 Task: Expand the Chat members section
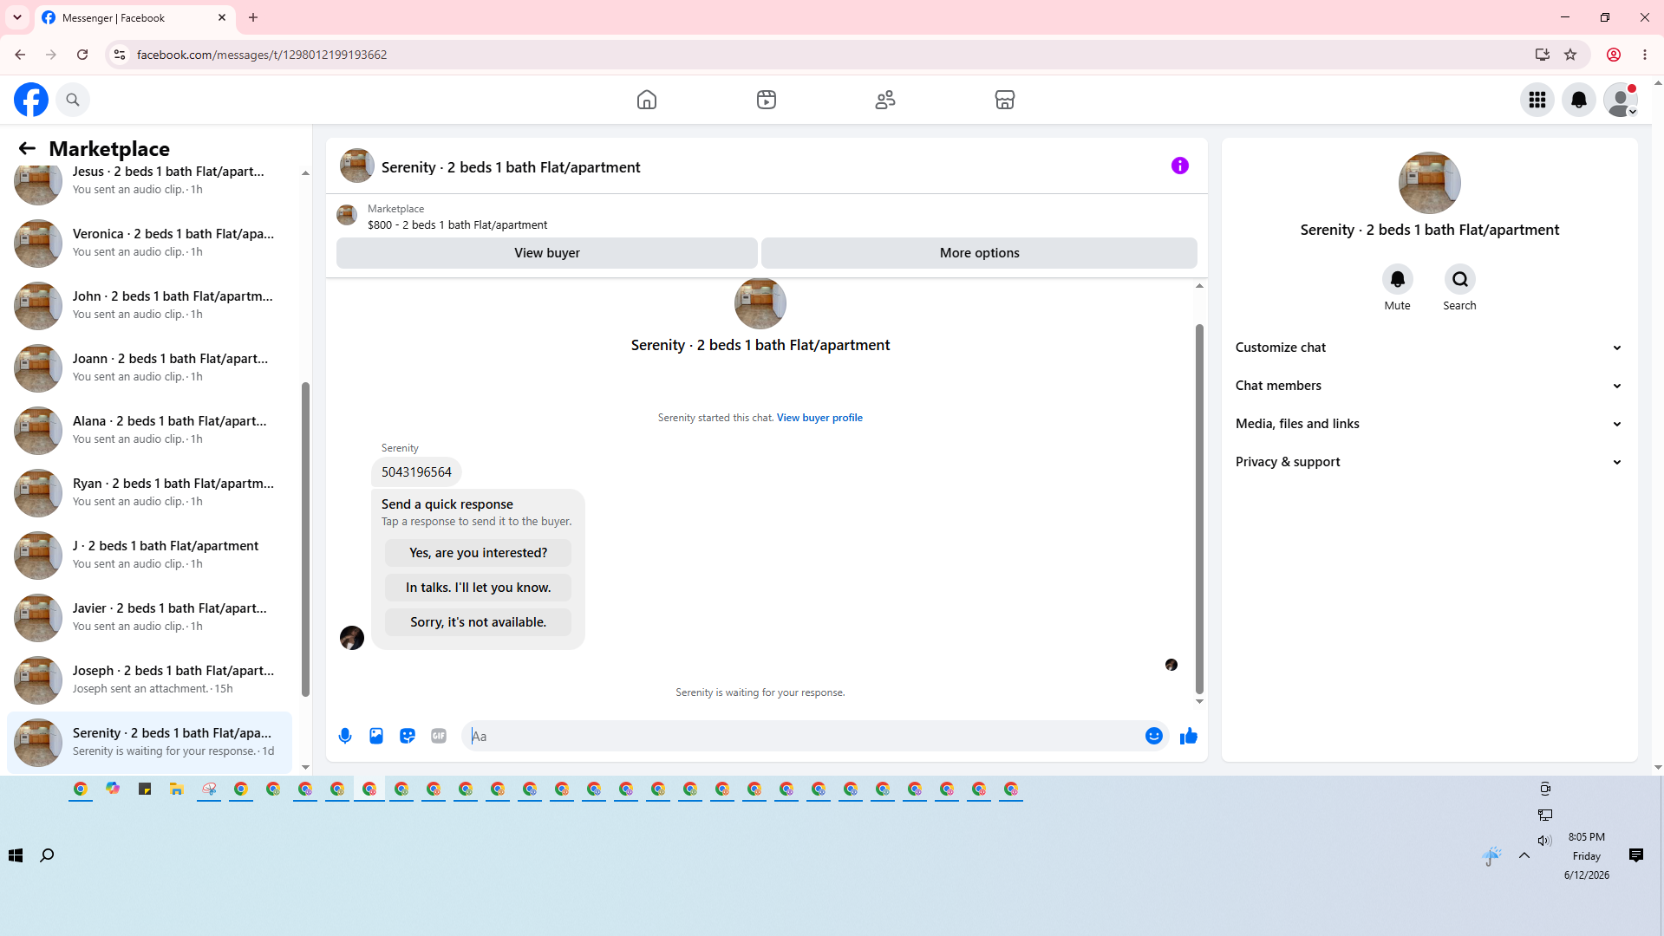pyautogui.click(x=1429, y=386)
